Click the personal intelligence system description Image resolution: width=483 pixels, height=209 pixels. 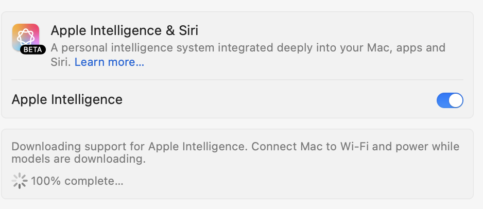248,55
